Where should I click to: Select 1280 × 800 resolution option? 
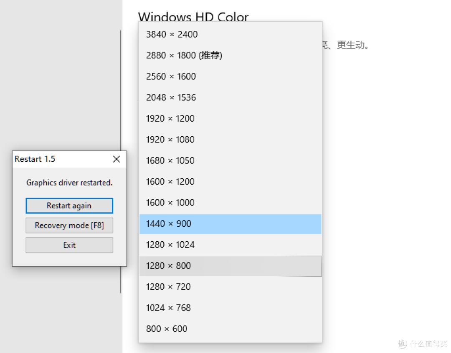(x=230, y=266)
